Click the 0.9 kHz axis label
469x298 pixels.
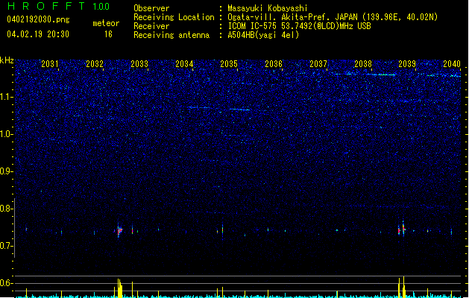point(7,171)
